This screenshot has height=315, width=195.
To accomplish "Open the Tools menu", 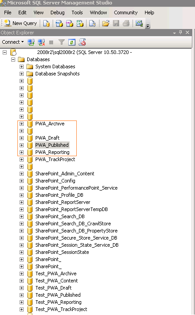I will click(77, 12).
